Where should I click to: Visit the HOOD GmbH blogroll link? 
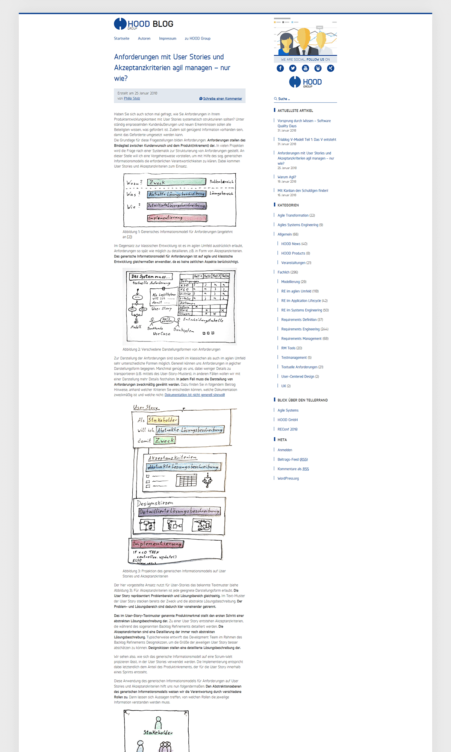288,420
